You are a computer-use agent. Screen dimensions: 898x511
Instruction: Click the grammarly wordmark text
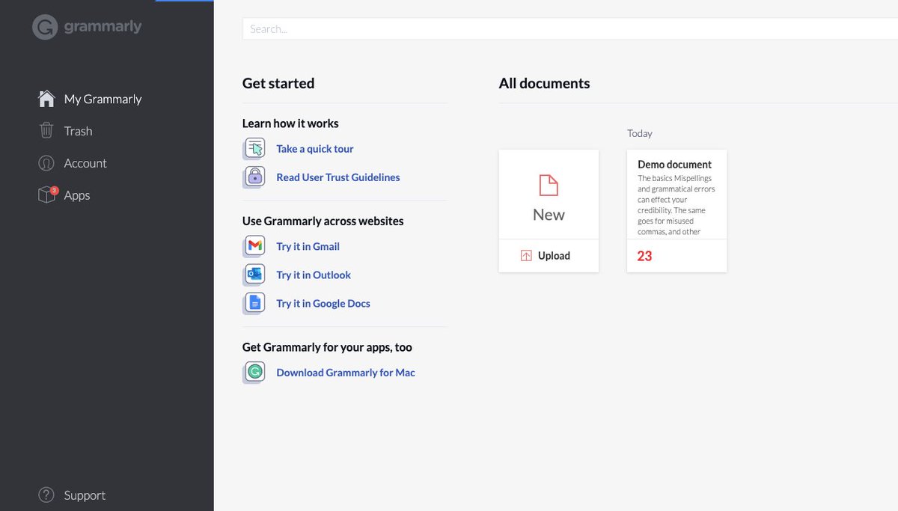(103, 27)
